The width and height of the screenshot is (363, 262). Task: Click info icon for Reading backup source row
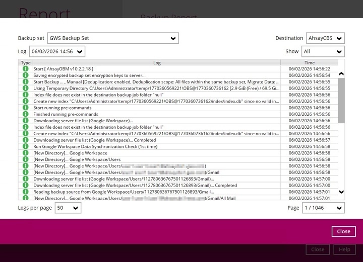click(x=26, y=192)
